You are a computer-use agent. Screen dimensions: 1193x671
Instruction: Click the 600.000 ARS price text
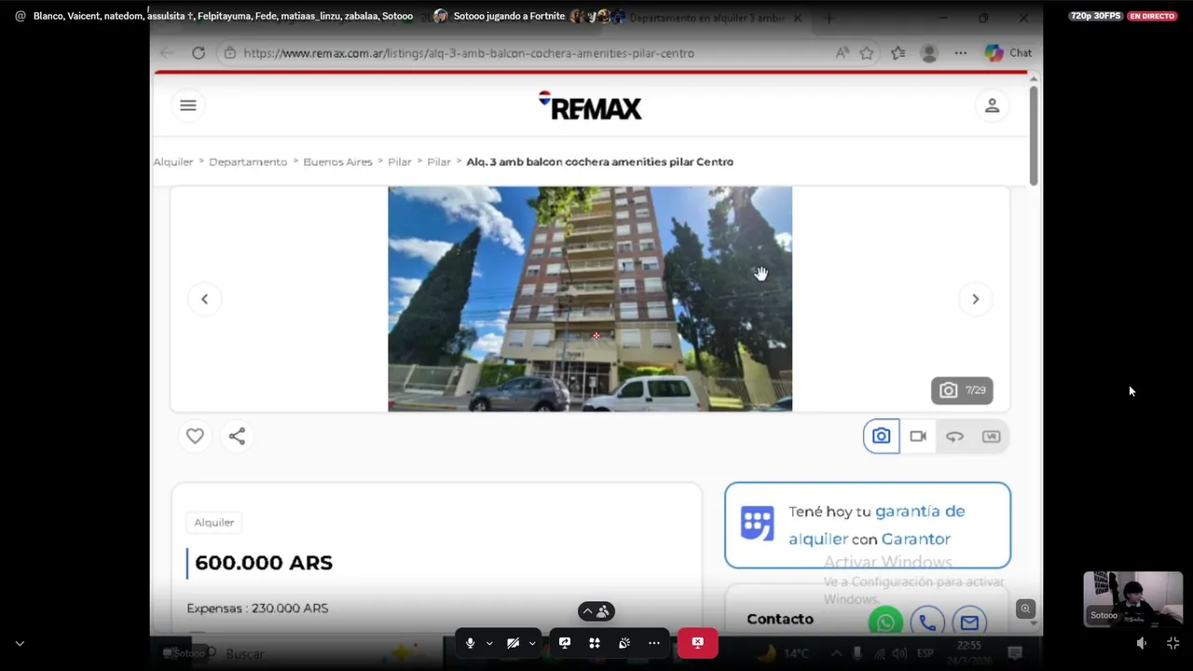[264, 563]
